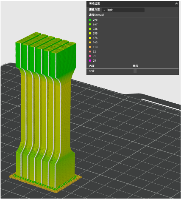Screen dimensions: 181x199
Task: Click the 267 speed color swatch
Action: (90, 24)
